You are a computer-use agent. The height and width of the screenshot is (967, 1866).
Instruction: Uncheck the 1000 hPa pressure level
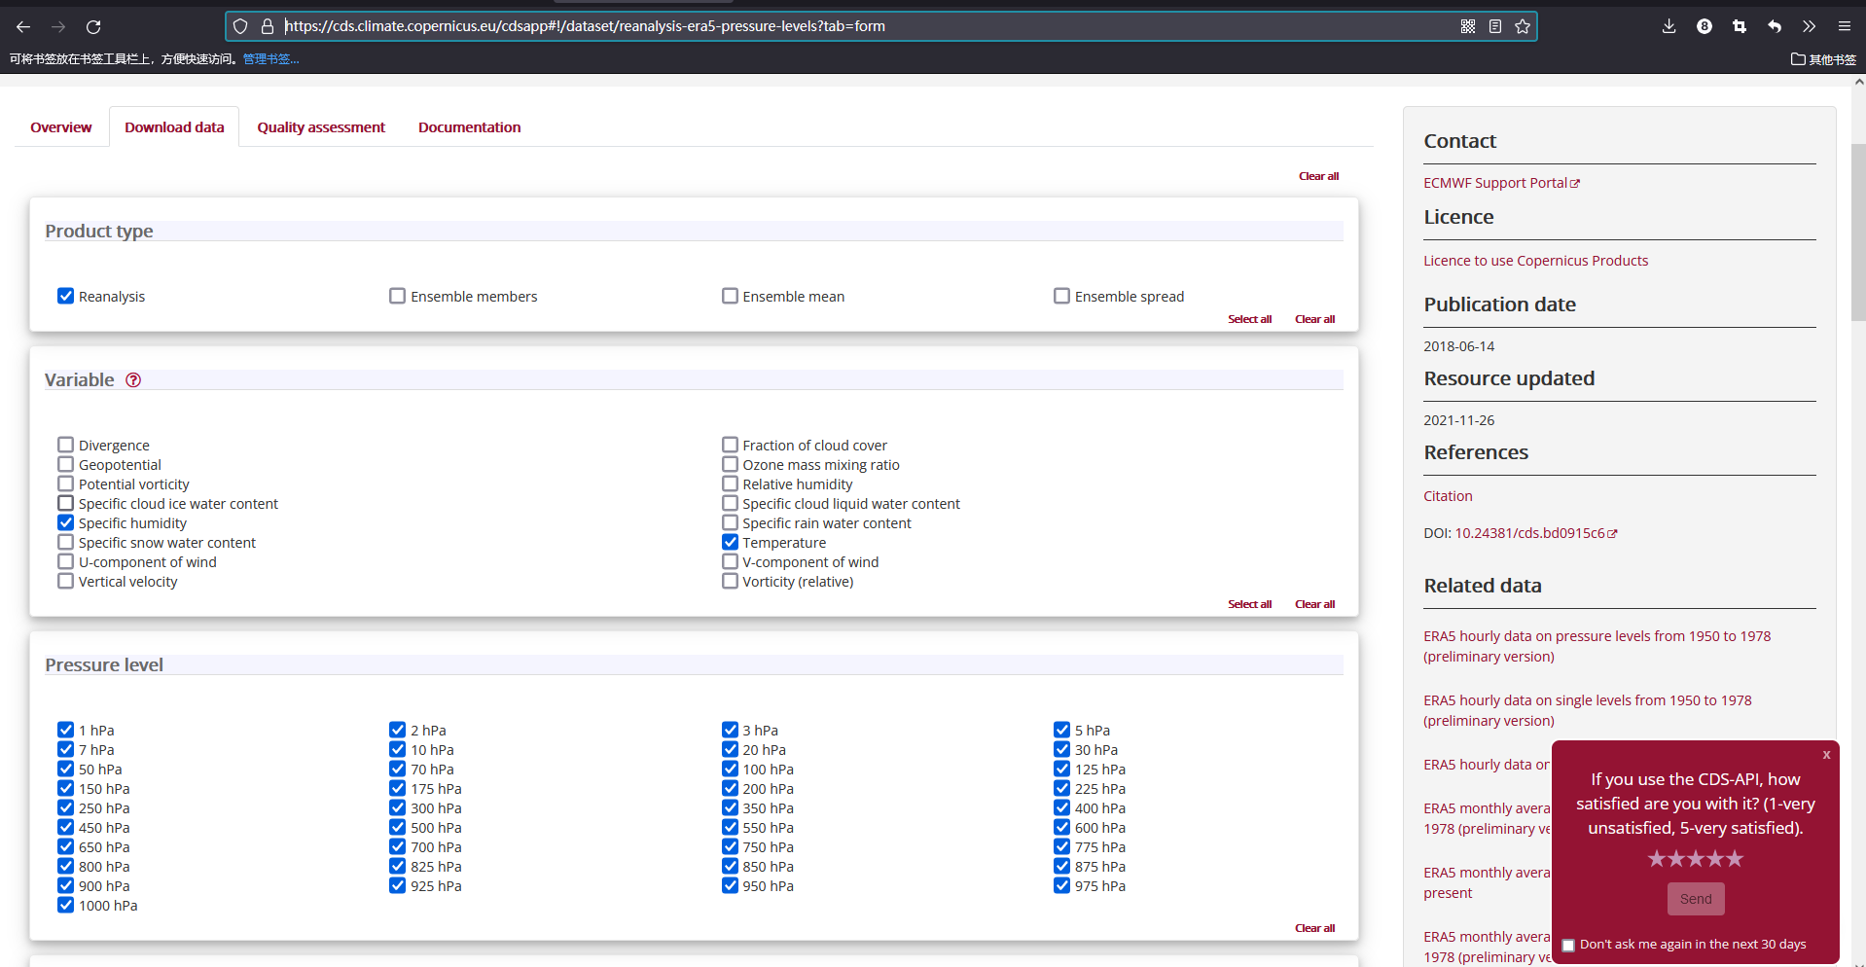click(65, 905)
